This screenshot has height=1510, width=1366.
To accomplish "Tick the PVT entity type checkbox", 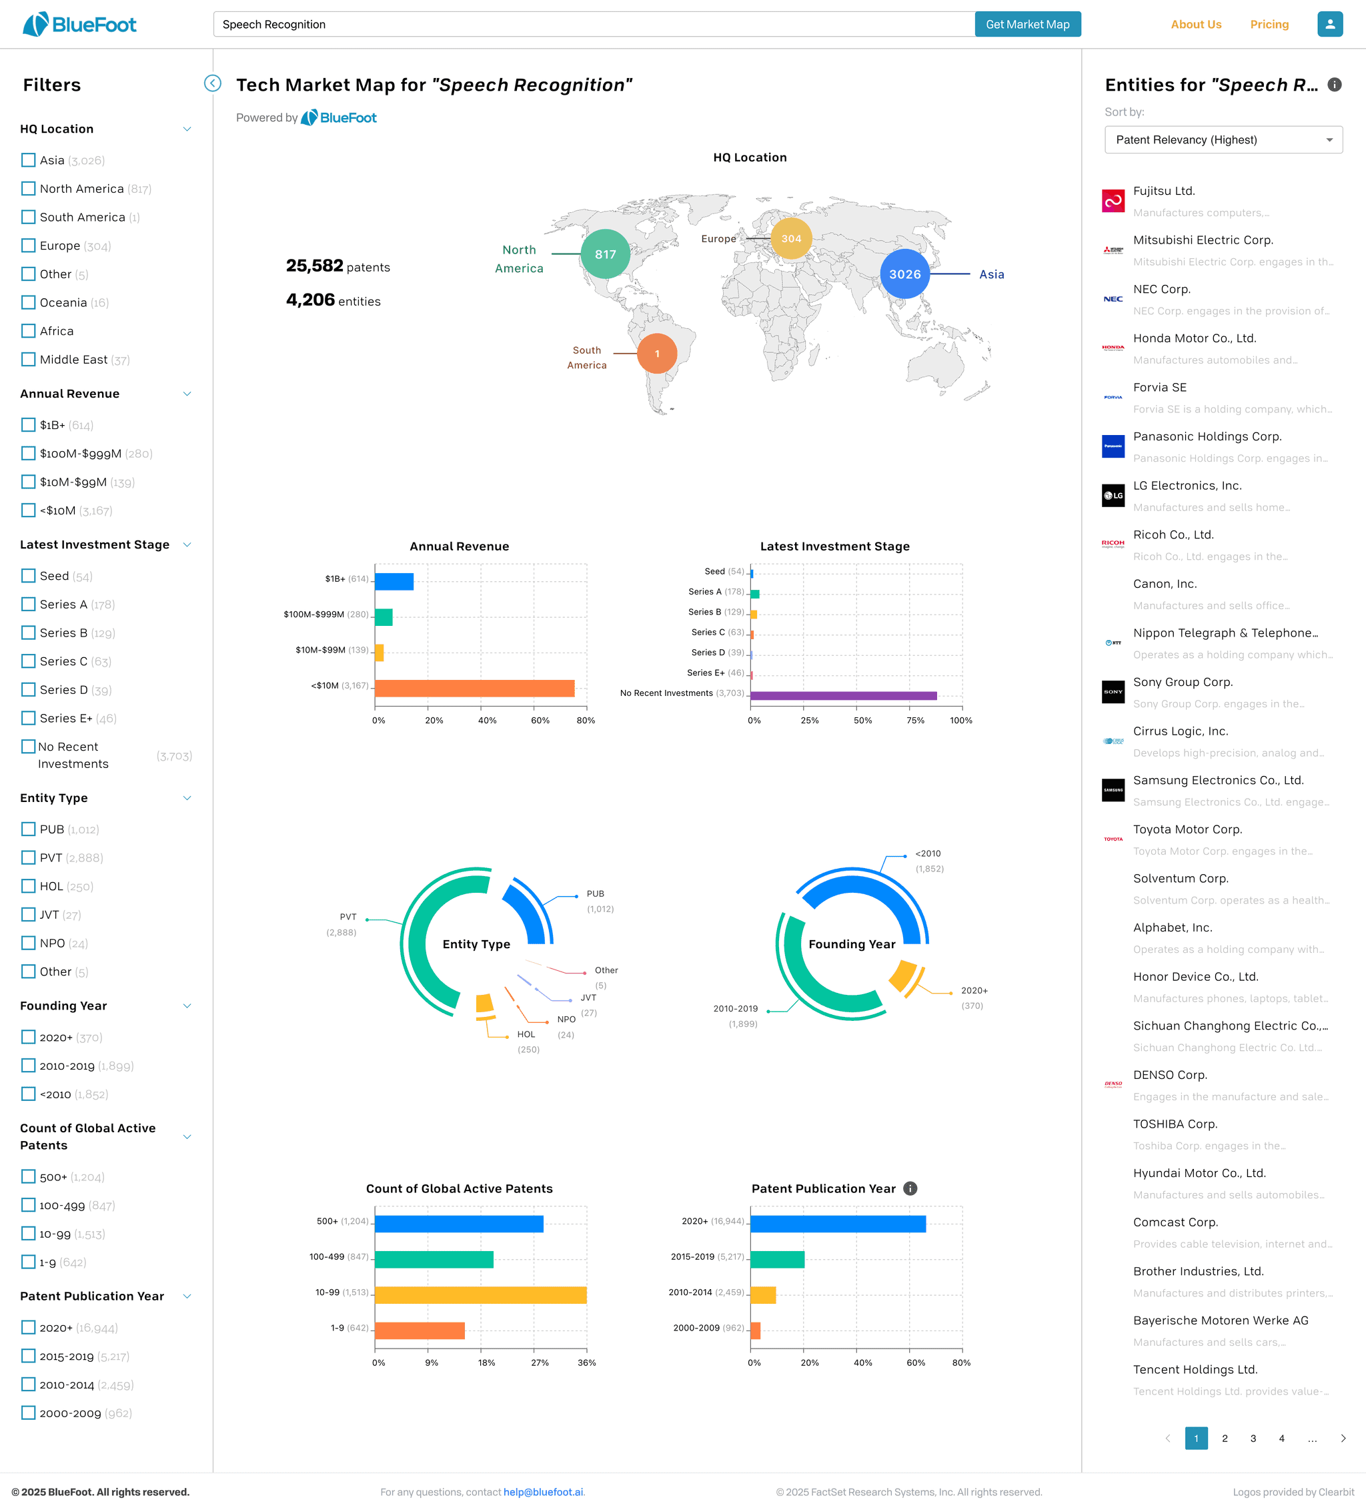I will click(x=29, y=857).
